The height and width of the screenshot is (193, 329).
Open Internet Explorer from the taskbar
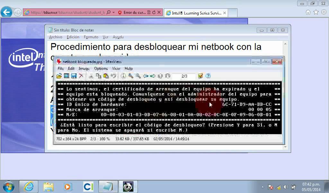29,187
